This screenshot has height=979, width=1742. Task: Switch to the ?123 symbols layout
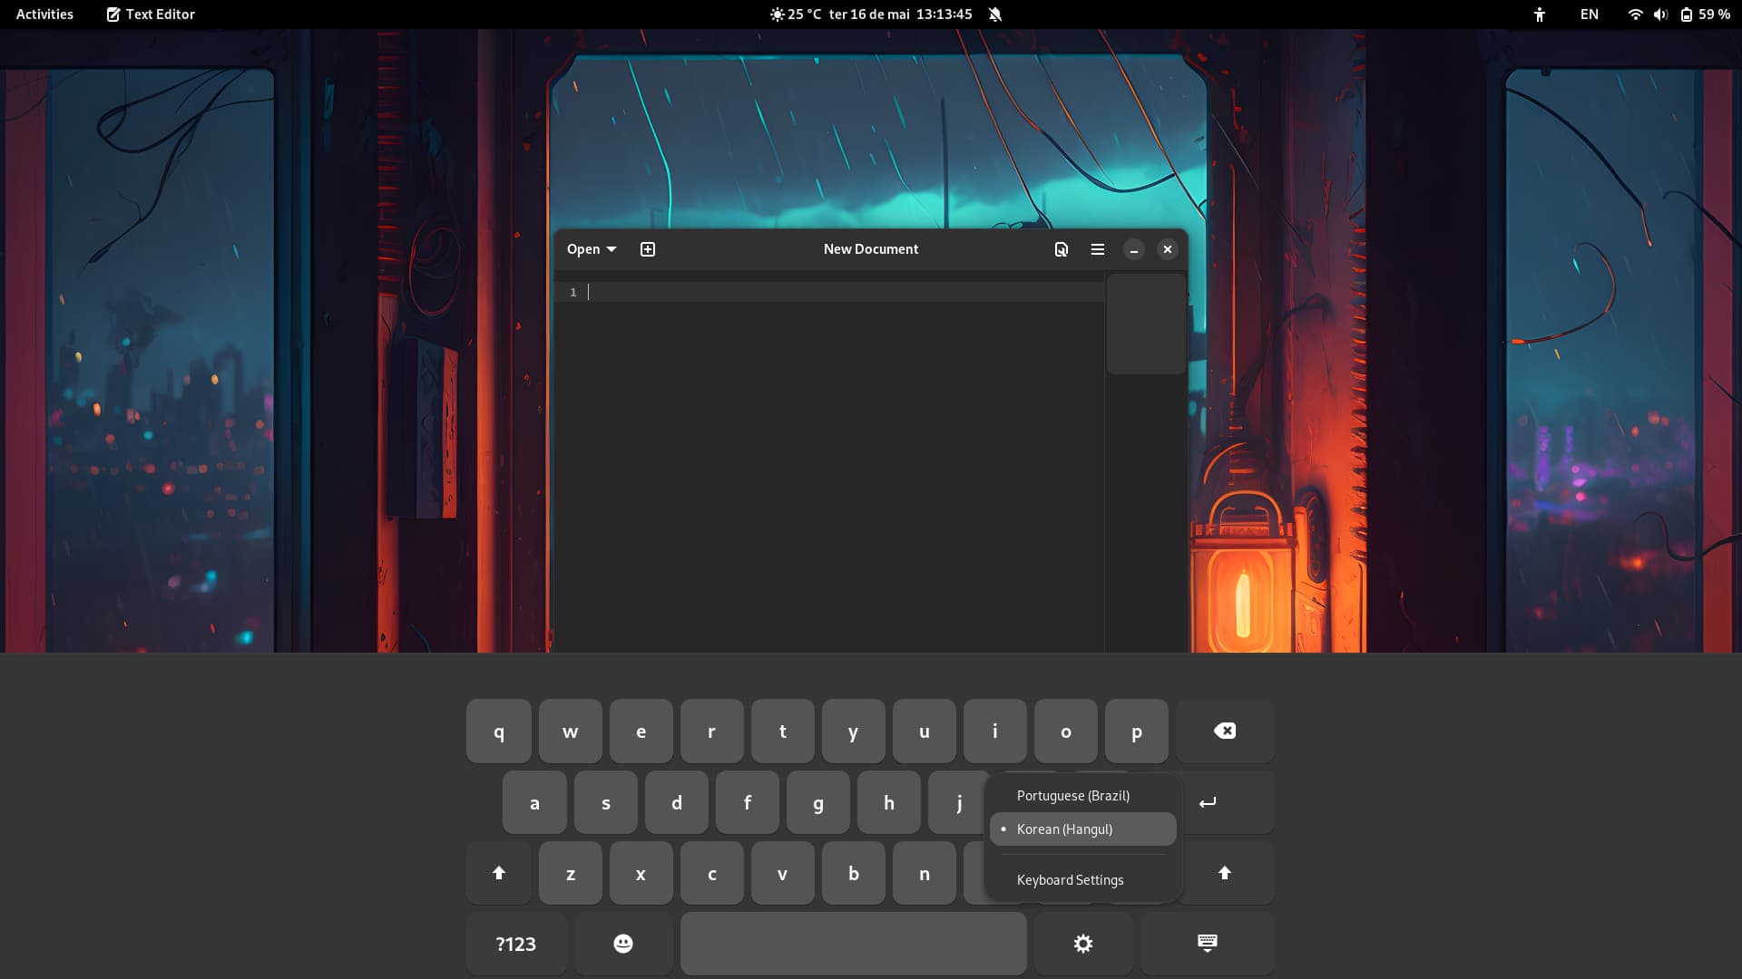pyautogui.click(x=515, y=943)
